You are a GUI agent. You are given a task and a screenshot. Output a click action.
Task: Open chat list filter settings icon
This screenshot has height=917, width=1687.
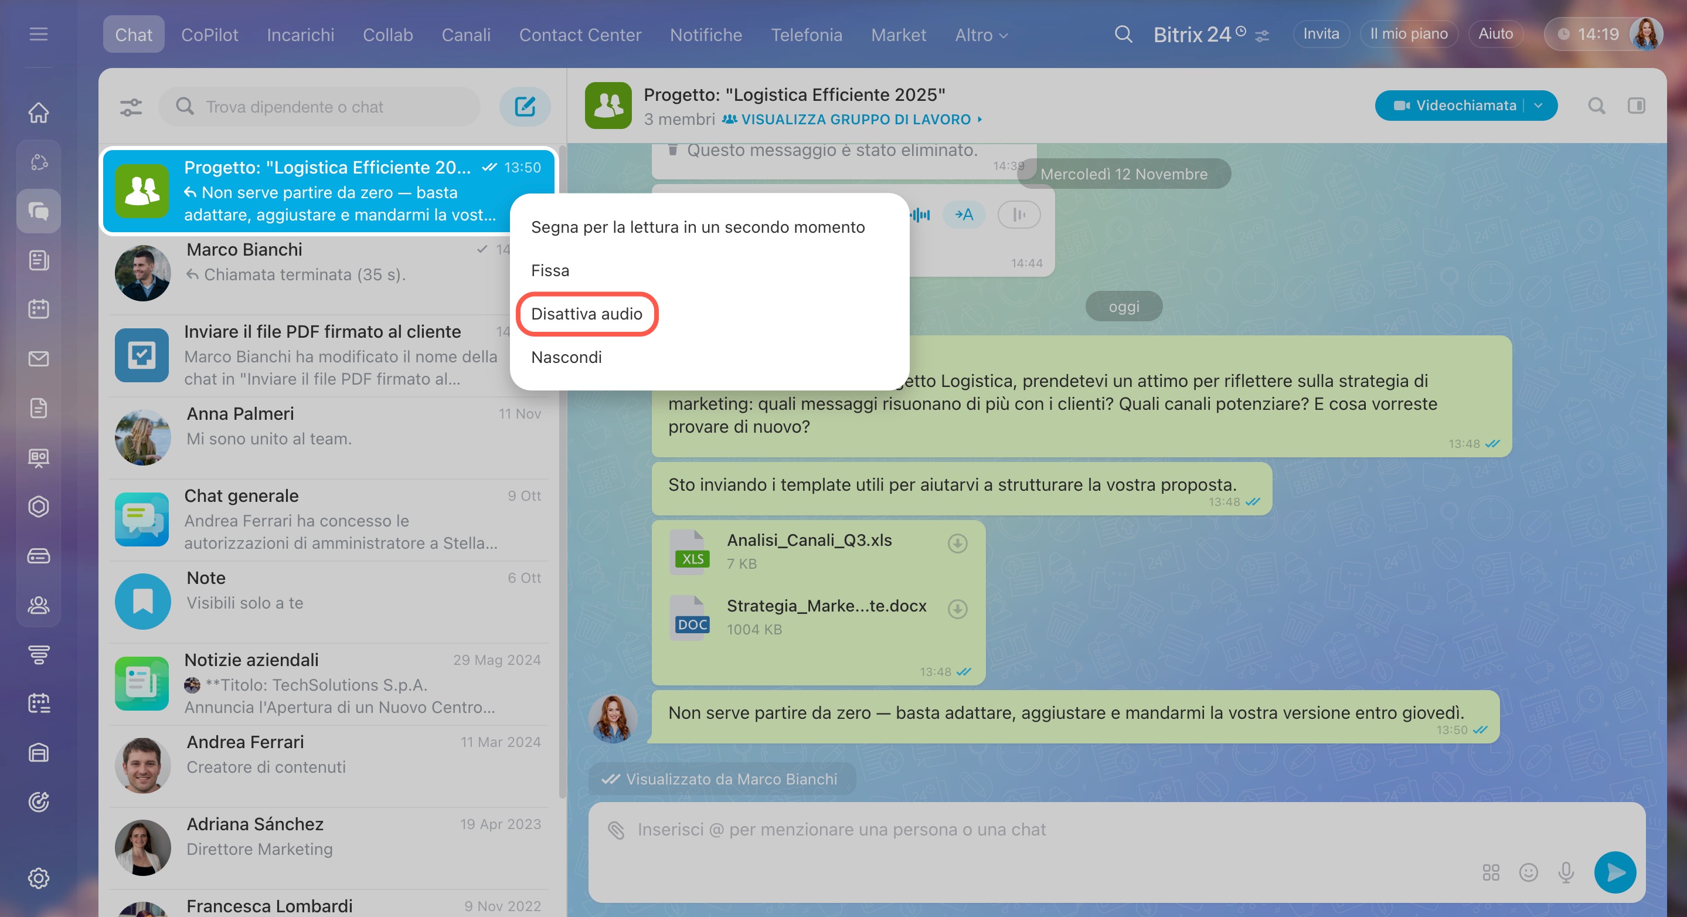(x=131, y=107)
